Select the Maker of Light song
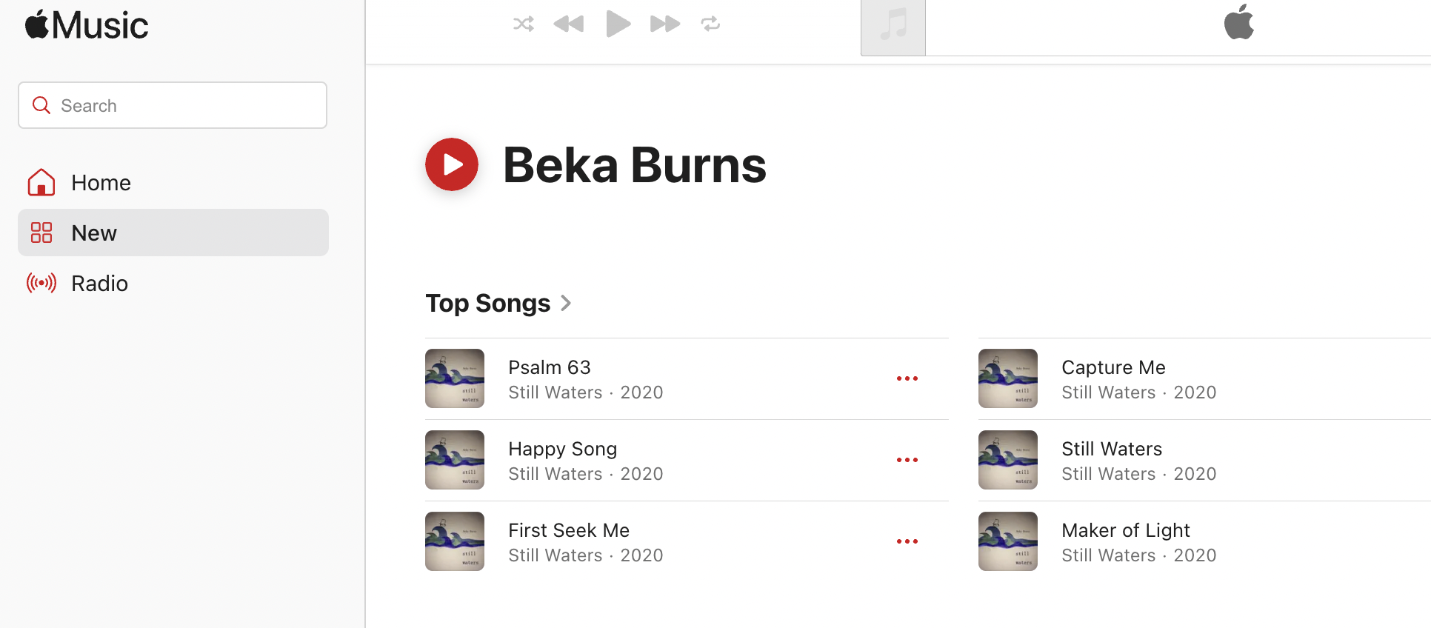Screen dimensions: 1431x628 tap(1126, 530)
